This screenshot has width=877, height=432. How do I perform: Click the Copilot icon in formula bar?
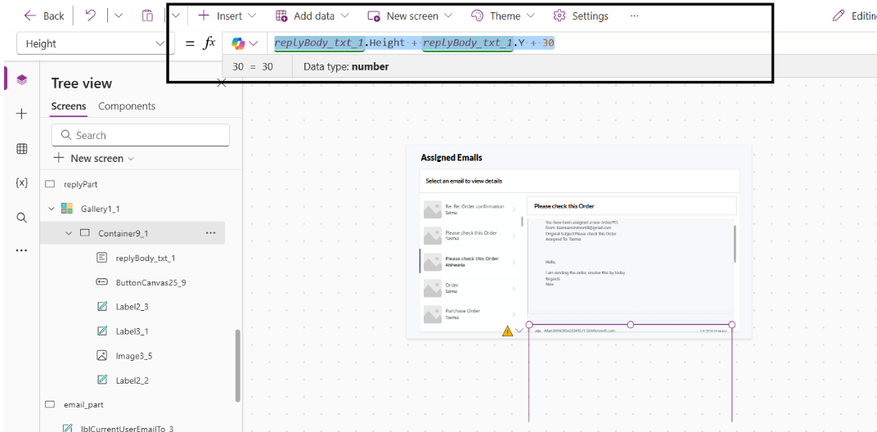pos(238,43)
